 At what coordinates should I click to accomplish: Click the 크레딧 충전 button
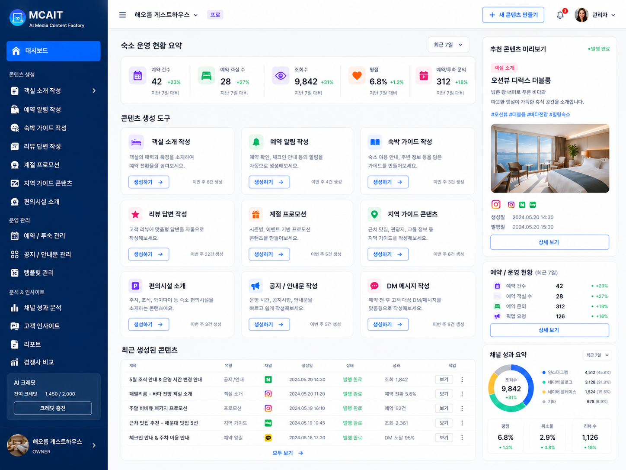tap(53, 408)
